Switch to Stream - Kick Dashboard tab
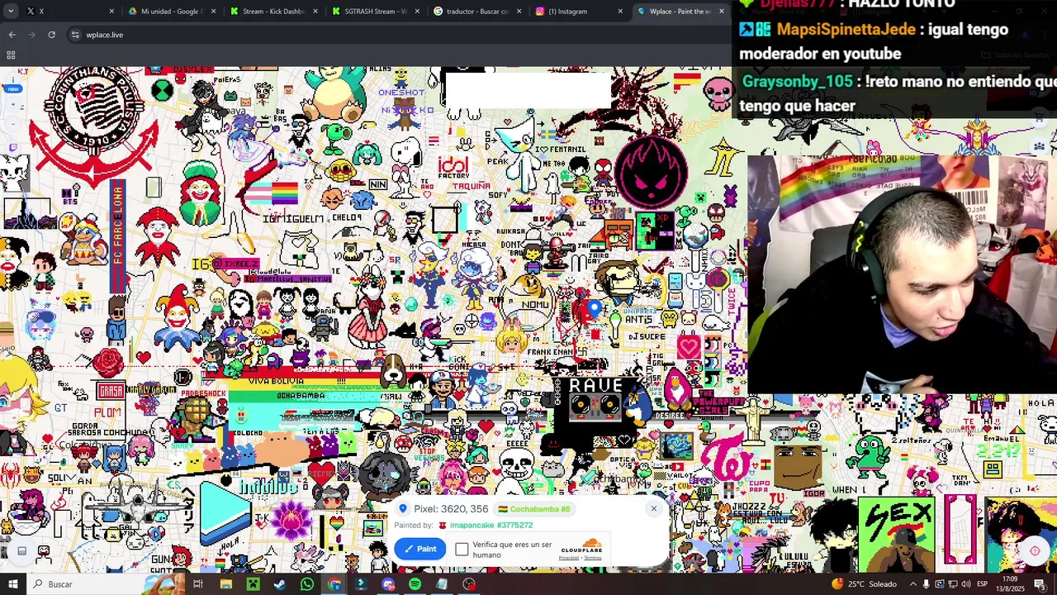This screenshot has height=595, width=1057. click(x=273, y=12)
